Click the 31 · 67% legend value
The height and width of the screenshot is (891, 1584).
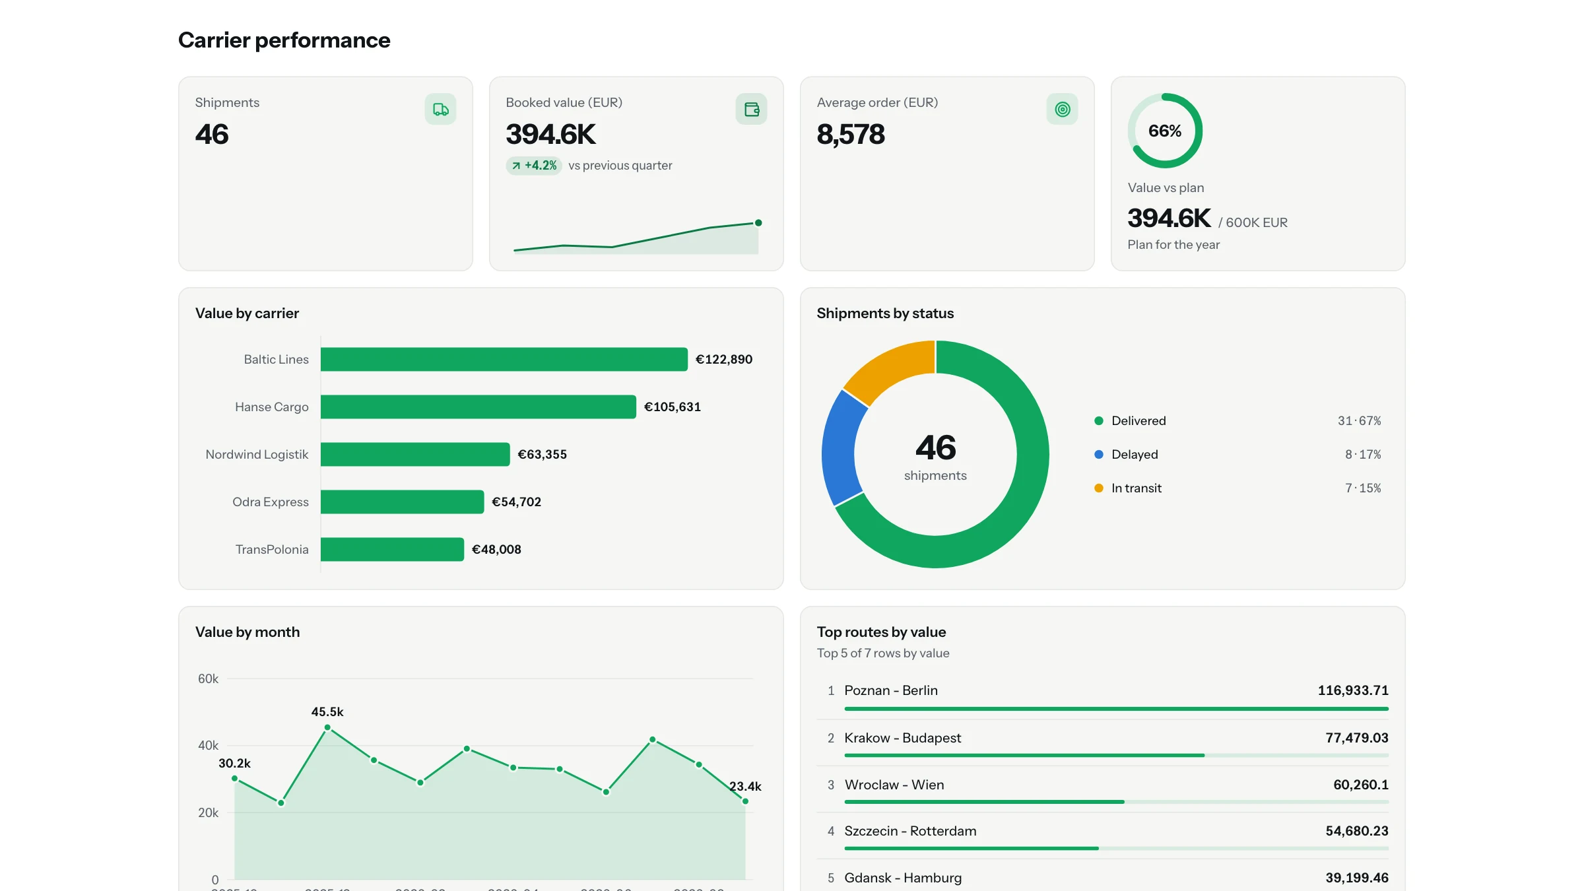click(x=1360, y=421)
